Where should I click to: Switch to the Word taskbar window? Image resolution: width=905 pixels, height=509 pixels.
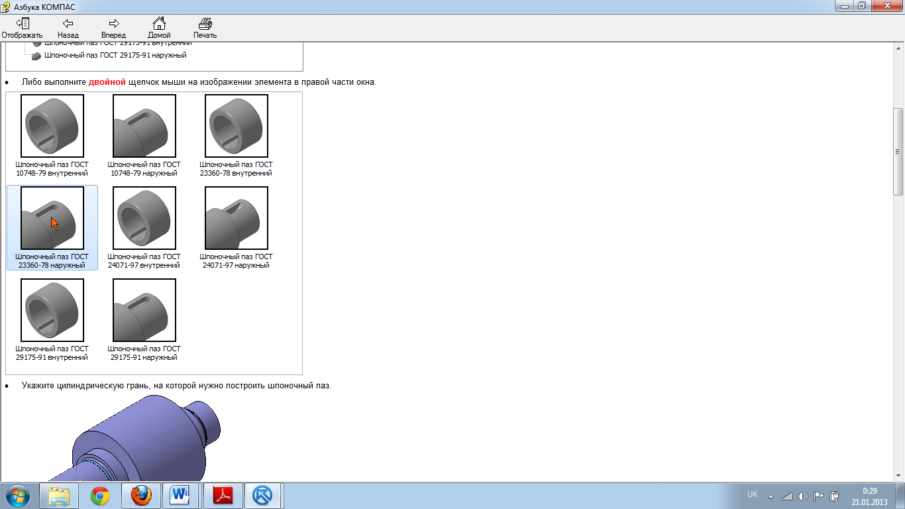180,496
